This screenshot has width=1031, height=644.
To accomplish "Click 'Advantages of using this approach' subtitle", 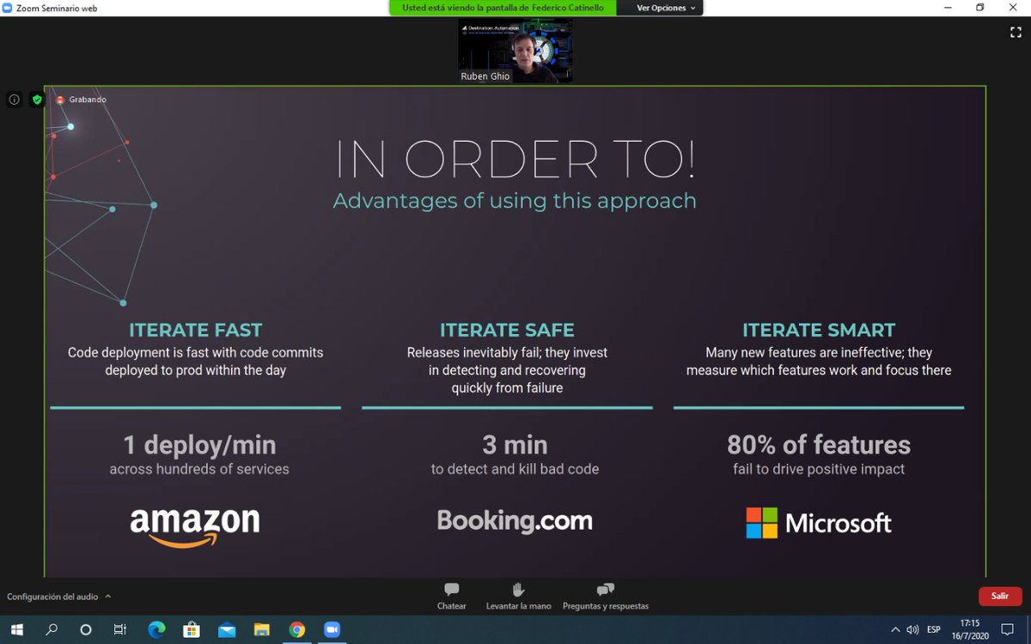I will (x=515, y=201).
